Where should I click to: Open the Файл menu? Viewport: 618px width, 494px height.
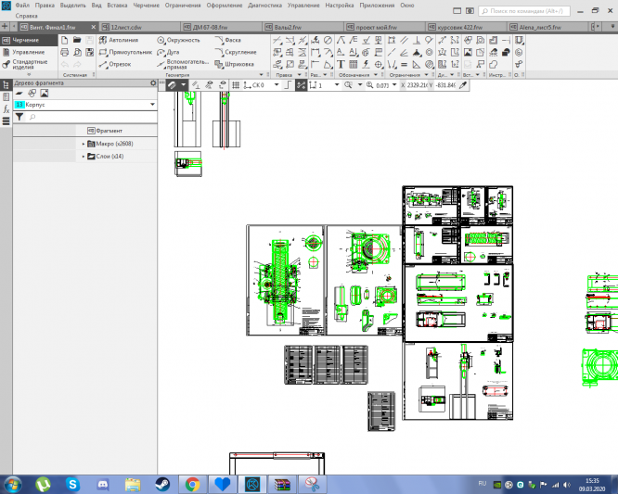coord(22,6)
